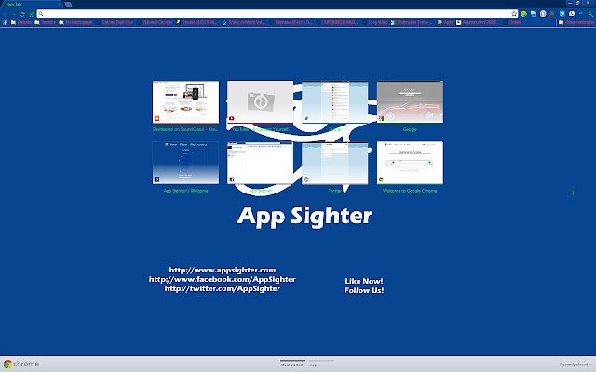Click the white round badge extension icon

click(543, 14)
